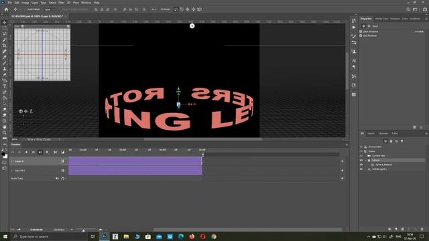Image resolution: width=429 pixels, height=241 pixels.
Task: Click the transition icon in the timeline controls
Action: [x=62, y=152]
